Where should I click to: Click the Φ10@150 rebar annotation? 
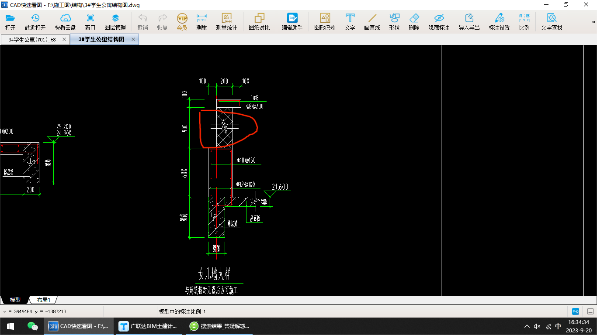point(246,161)
